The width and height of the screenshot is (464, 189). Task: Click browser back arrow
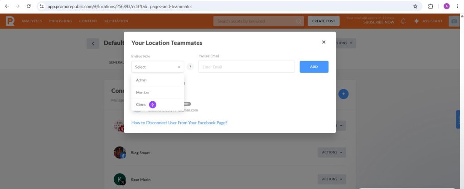(x=7, y=6)
